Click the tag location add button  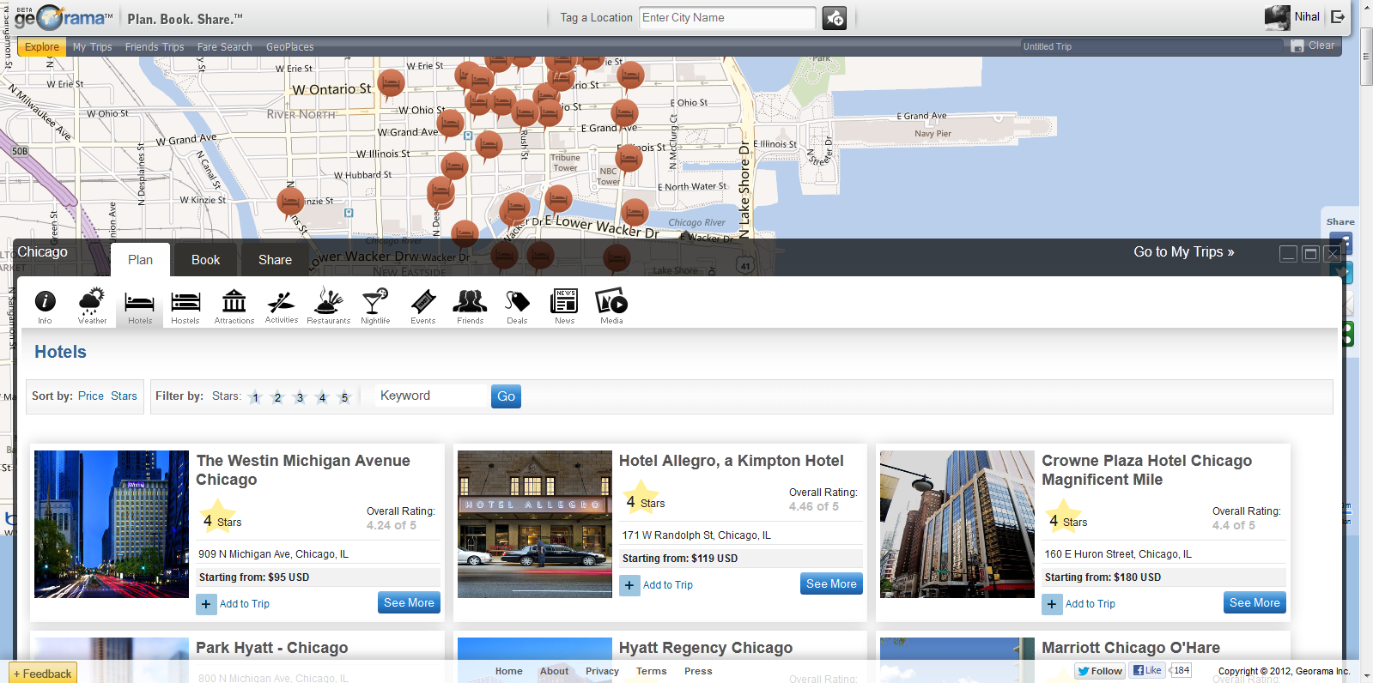tap(834, 18)
